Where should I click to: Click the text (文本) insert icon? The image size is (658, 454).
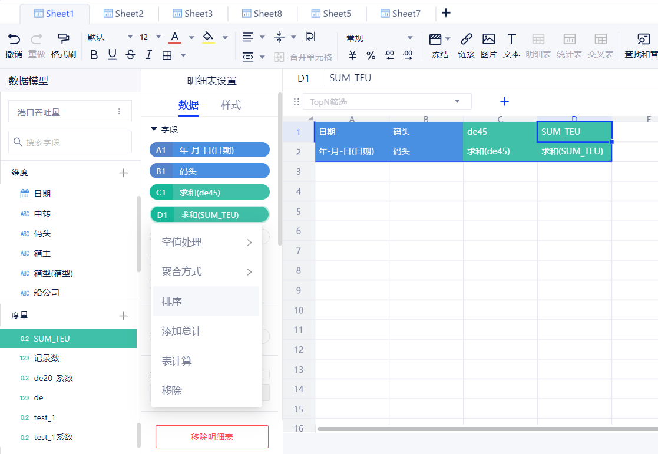click(x=511, y=39)
